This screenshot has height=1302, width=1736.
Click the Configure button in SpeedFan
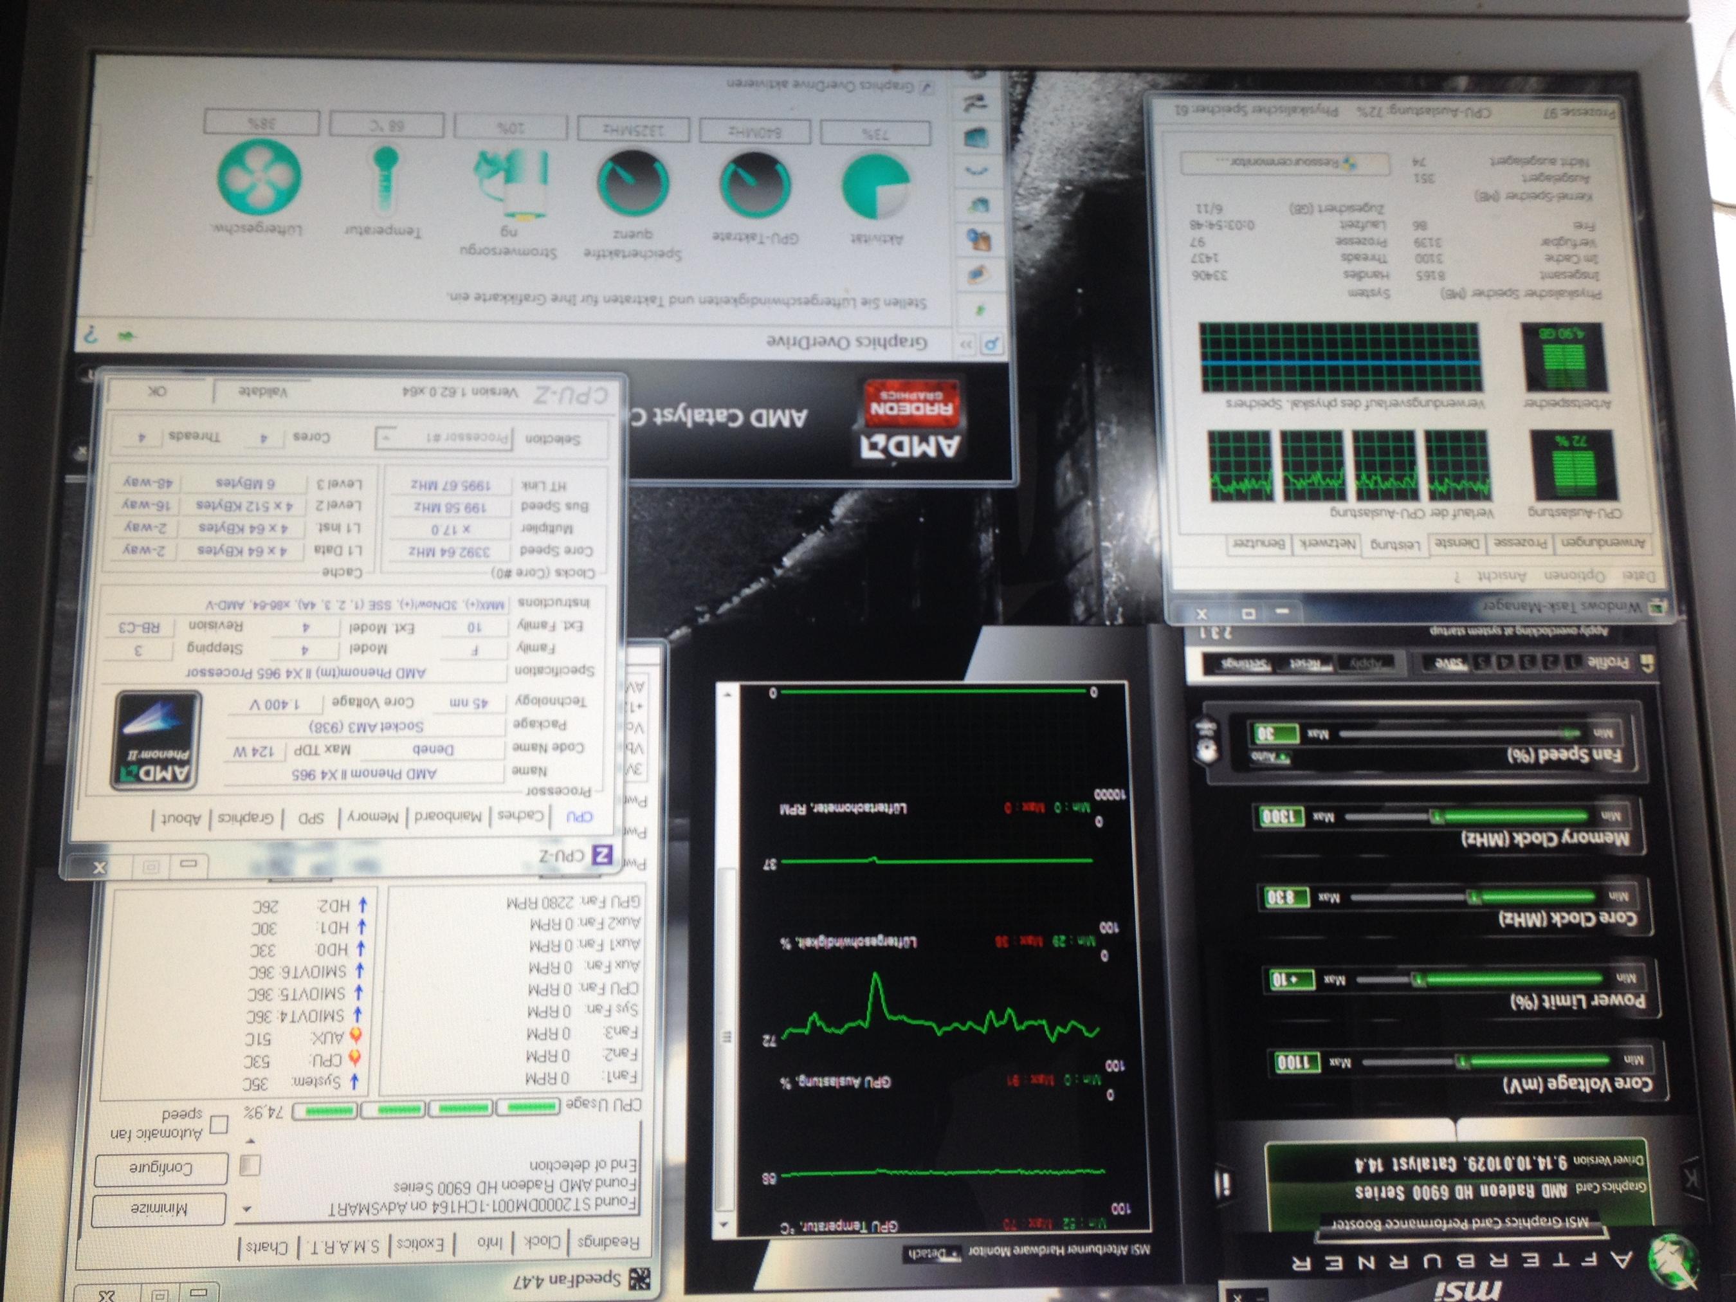click(x=161, y=1169)
